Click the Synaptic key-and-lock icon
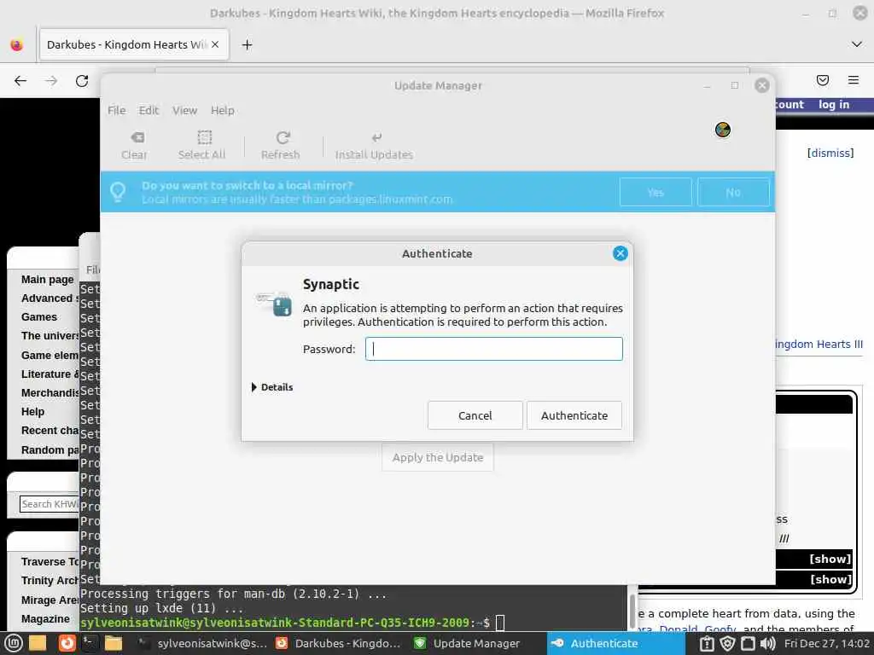This screenshot has height=655, width=874. pos(274,304)
